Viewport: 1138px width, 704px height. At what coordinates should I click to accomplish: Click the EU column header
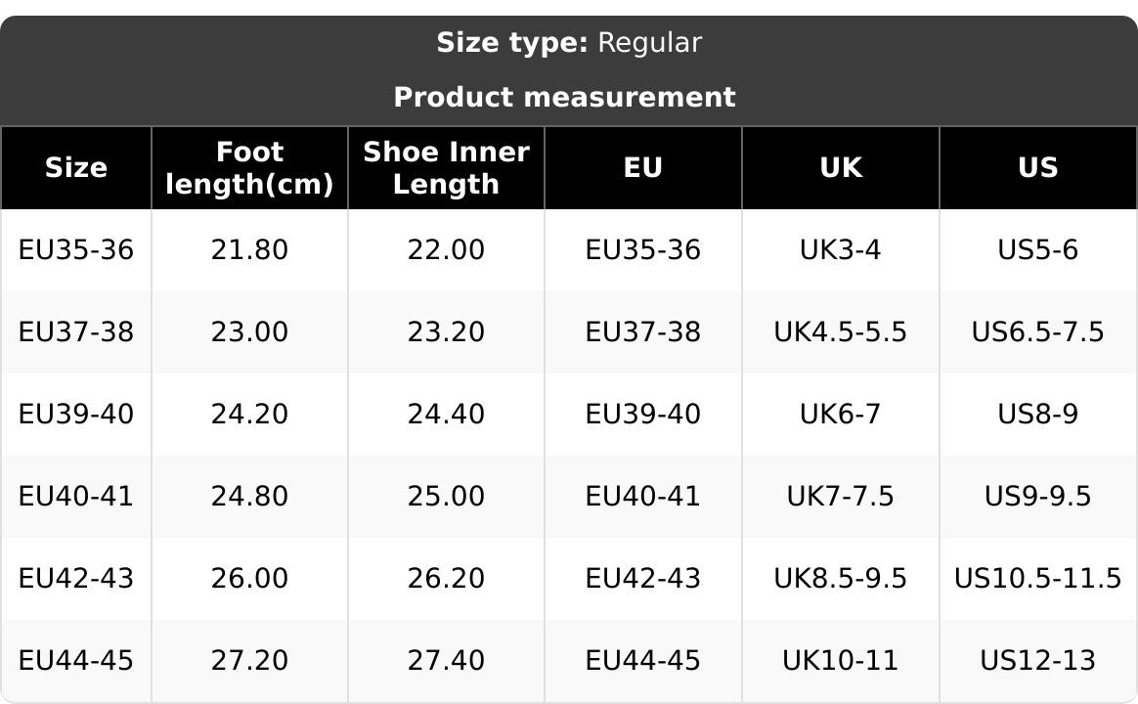click(643, 168)
